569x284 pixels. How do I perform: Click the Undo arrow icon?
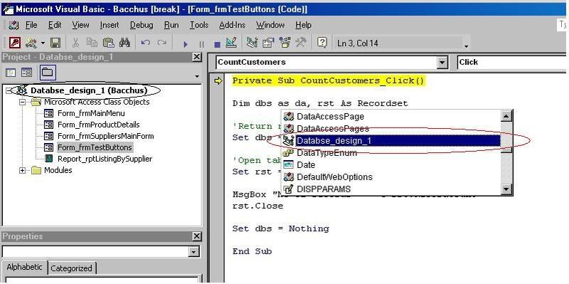146,43
